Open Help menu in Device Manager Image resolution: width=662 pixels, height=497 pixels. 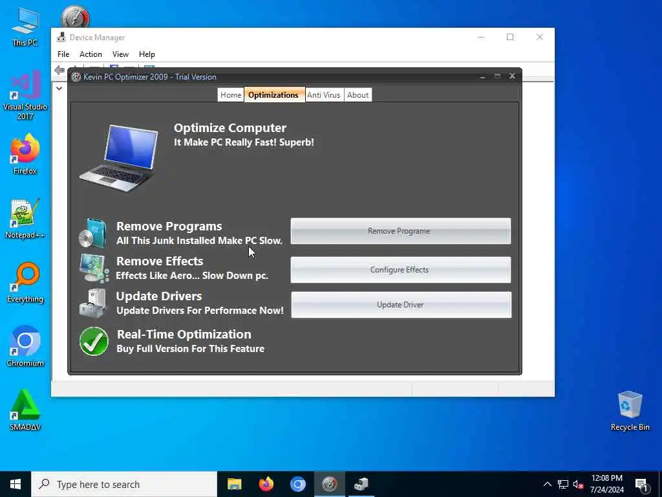(x=147, y=54)
